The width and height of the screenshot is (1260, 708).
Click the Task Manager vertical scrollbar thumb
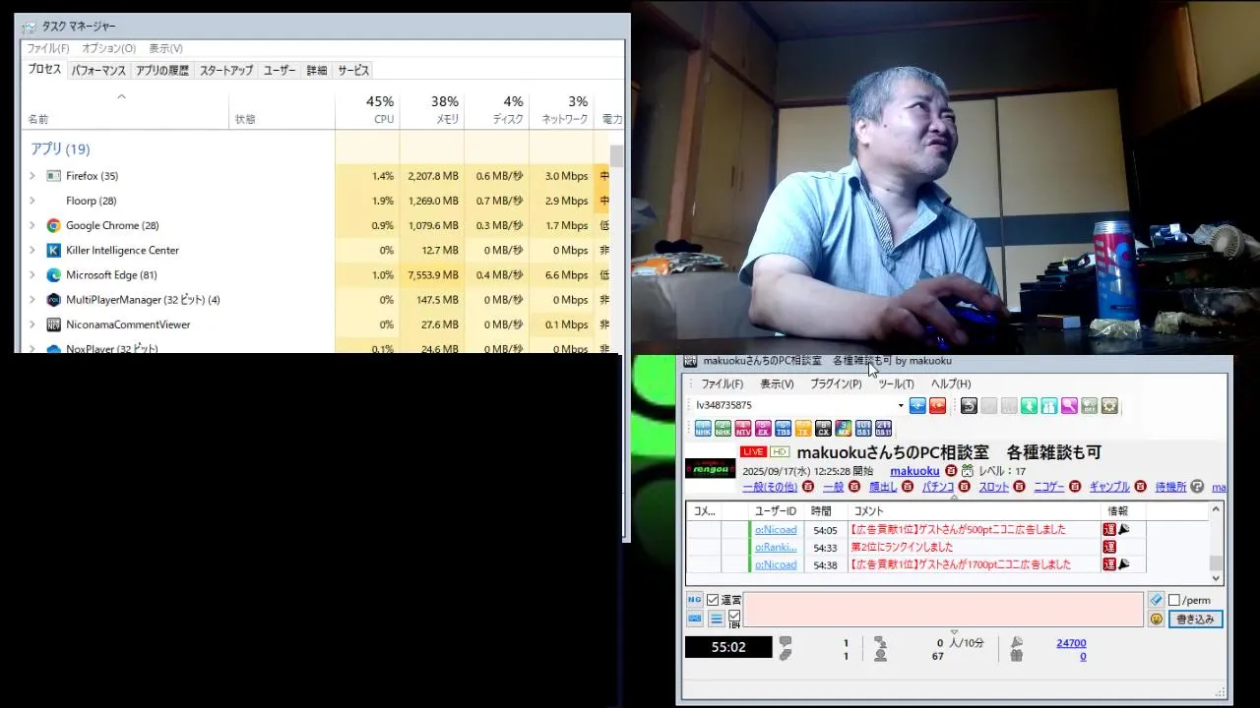pyautogui.click(x=617, y=157)
